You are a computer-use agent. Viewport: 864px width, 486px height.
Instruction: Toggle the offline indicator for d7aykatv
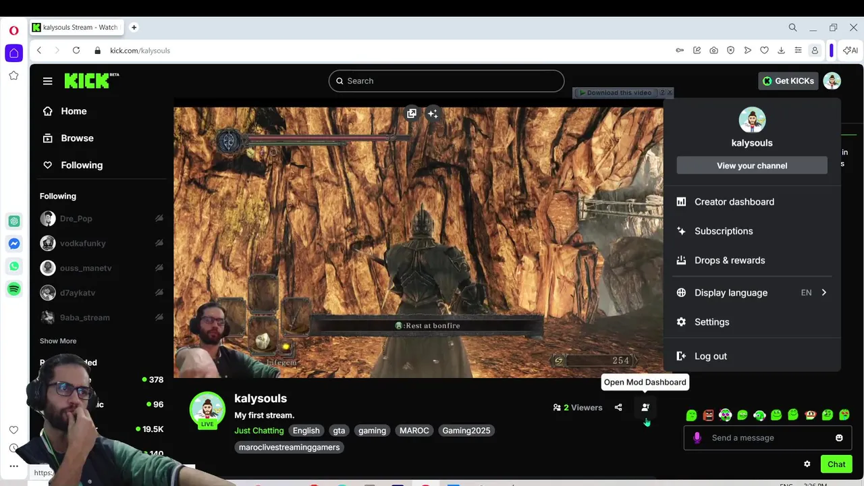(159, 293)
